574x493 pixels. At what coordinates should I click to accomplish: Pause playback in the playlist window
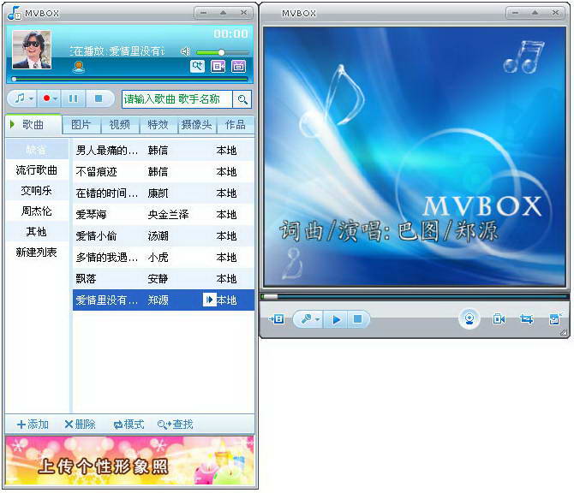tap(73, 98)
